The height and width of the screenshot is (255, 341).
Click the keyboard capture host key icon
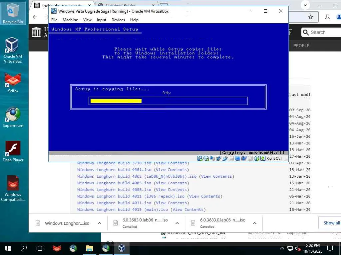263,158
